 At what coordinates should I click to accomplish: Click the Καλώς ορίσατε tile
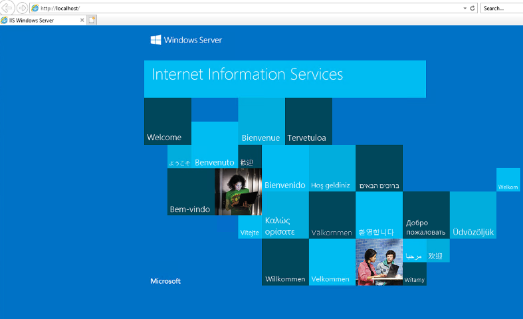pyautogui.click(x=285, y=215)
